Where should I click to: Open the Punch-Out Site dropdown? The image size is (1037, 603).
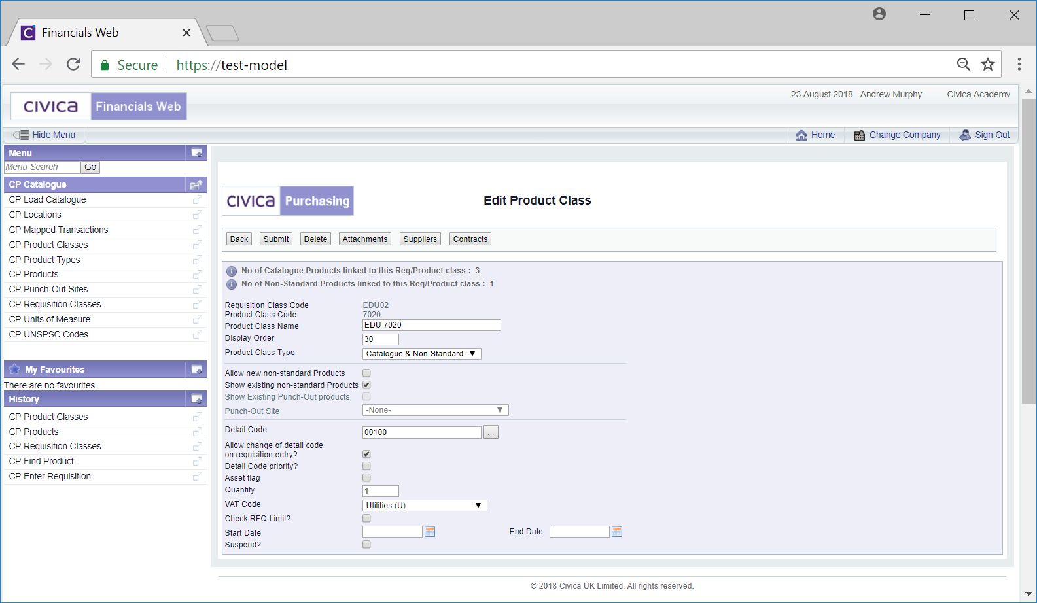pos(435,410)
